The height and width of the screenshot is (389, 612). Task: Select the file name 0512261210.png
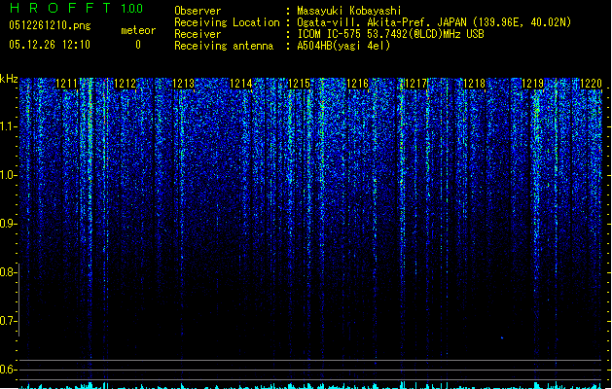click(x=50, y=25)
